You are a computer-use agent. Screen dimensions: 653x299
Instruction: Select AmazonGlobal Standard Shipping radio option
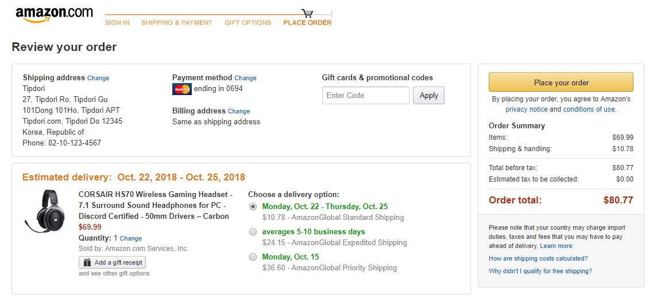pyautogui.click(x=253, y=207)
